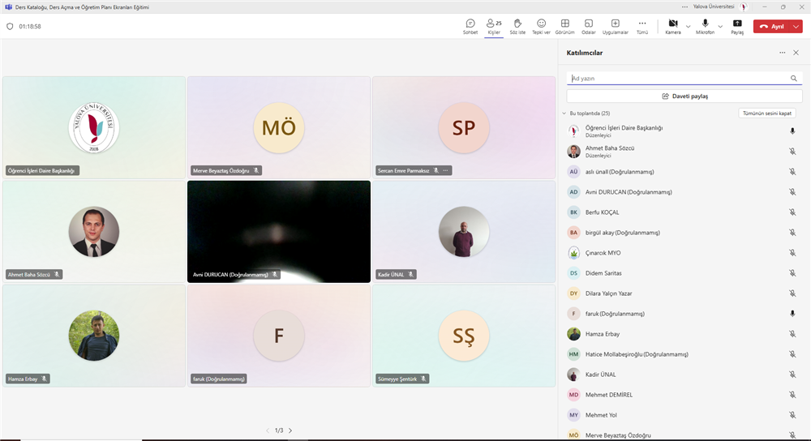The image size is (811, 441).
Task: Click Kadir ÜNAL tile photo
Action: click(463, 232)
